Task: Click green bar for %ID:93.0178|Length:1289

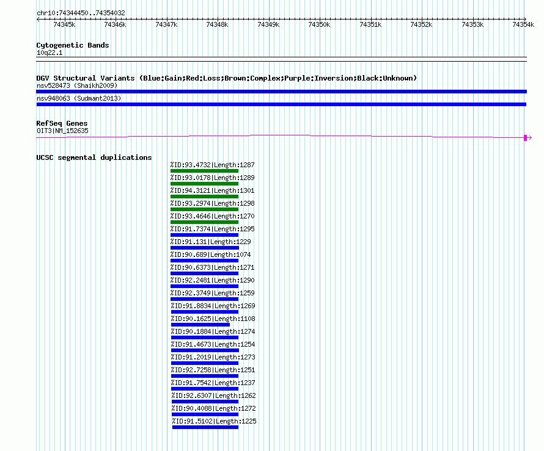Action: click(204, 184)
